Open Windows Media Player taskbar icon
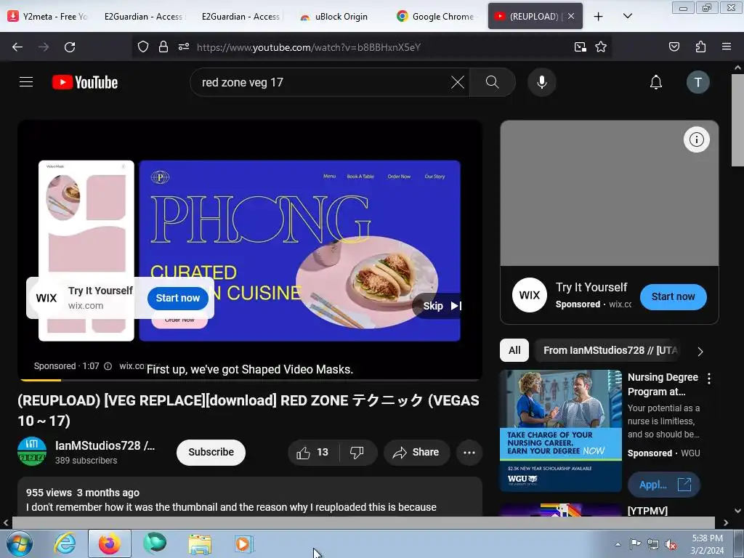The image size is (744, 558). click(244, 544)
